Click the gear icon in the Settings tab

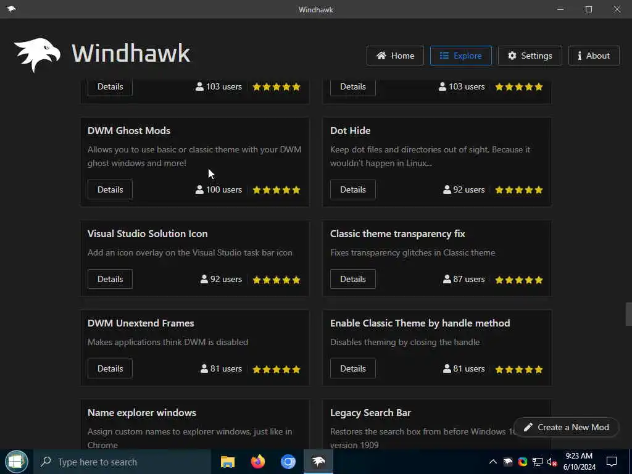[512, 56]
